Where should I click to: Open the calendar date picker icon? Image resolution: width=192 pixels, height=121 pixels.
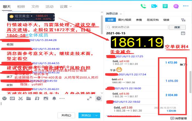[183, 33]
